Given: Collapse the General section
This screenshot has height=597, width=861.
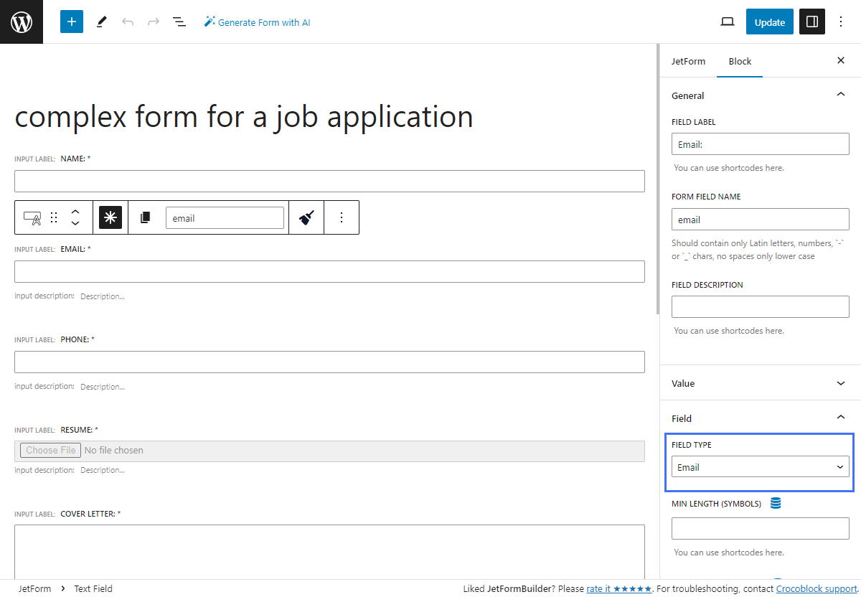Looking at the screenshot, I should point(841,94).
